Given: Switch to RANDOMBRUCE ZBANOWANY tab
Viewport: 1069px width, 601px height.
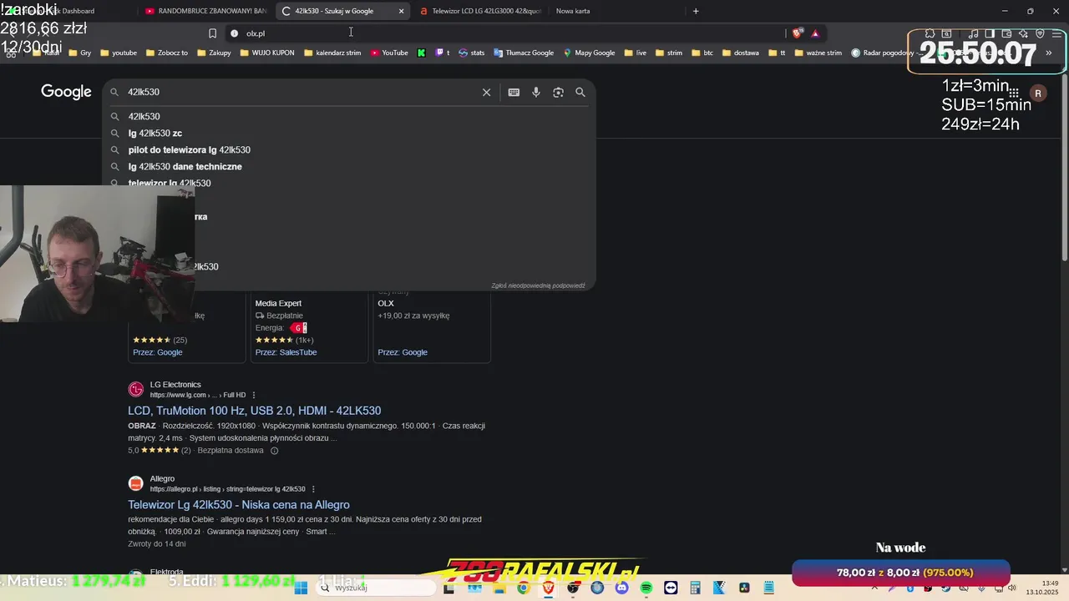Looking at the screenshot, I should (x=205, y=11).
